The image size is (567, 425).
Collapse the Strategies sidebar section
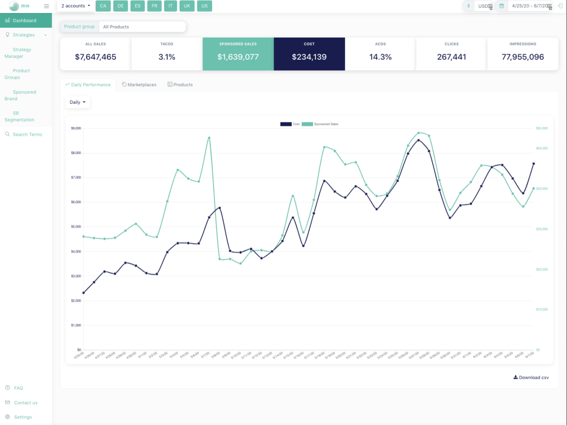tap(45, 34)
